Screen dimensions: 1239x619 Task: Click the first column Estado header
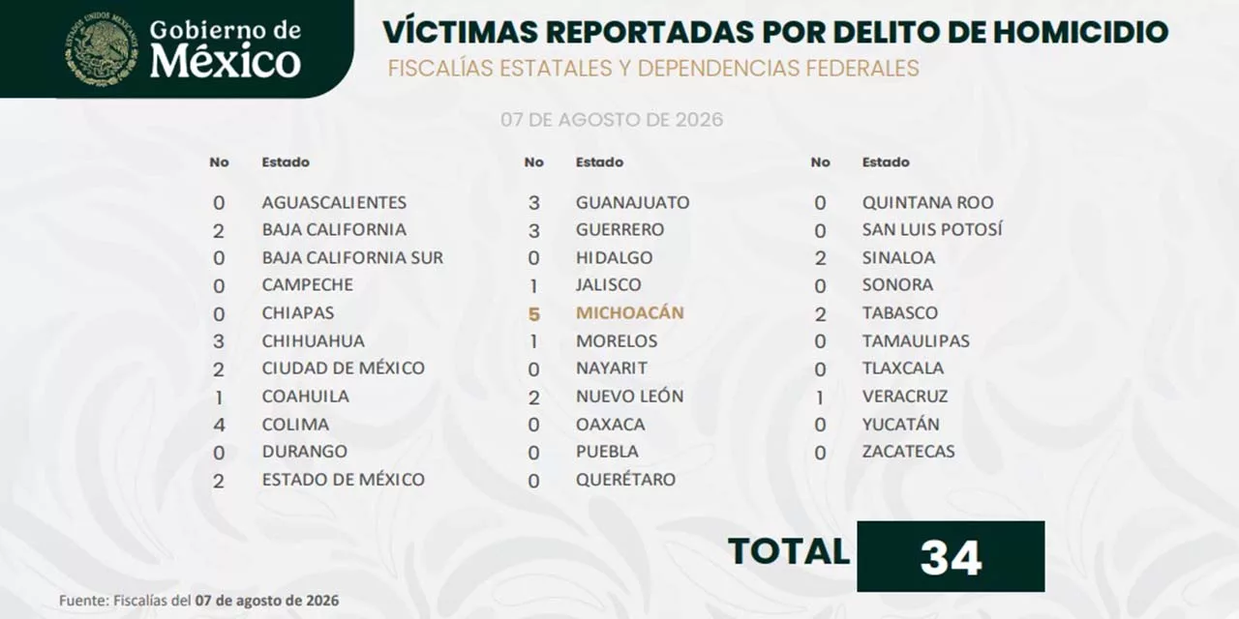pyautogui.click(x=286, y=162)
